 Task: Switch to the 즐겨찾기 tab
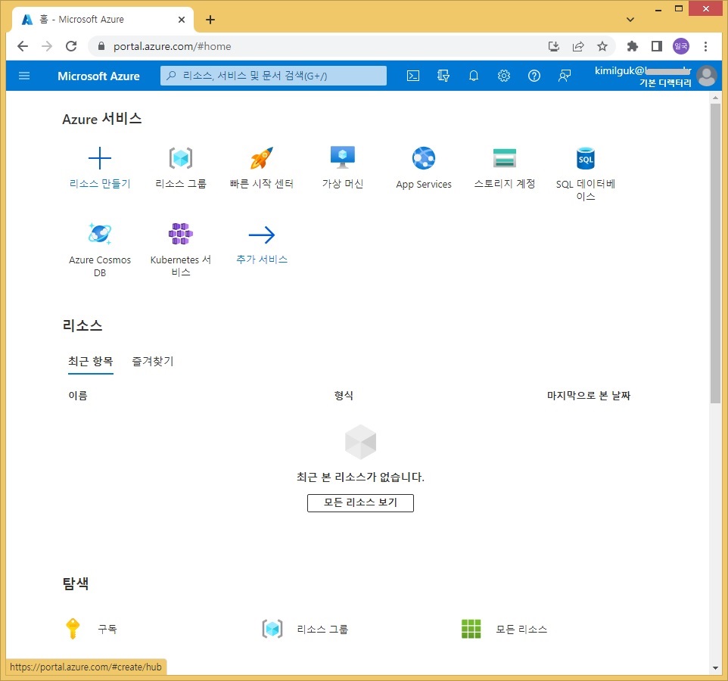click(153, 361)
